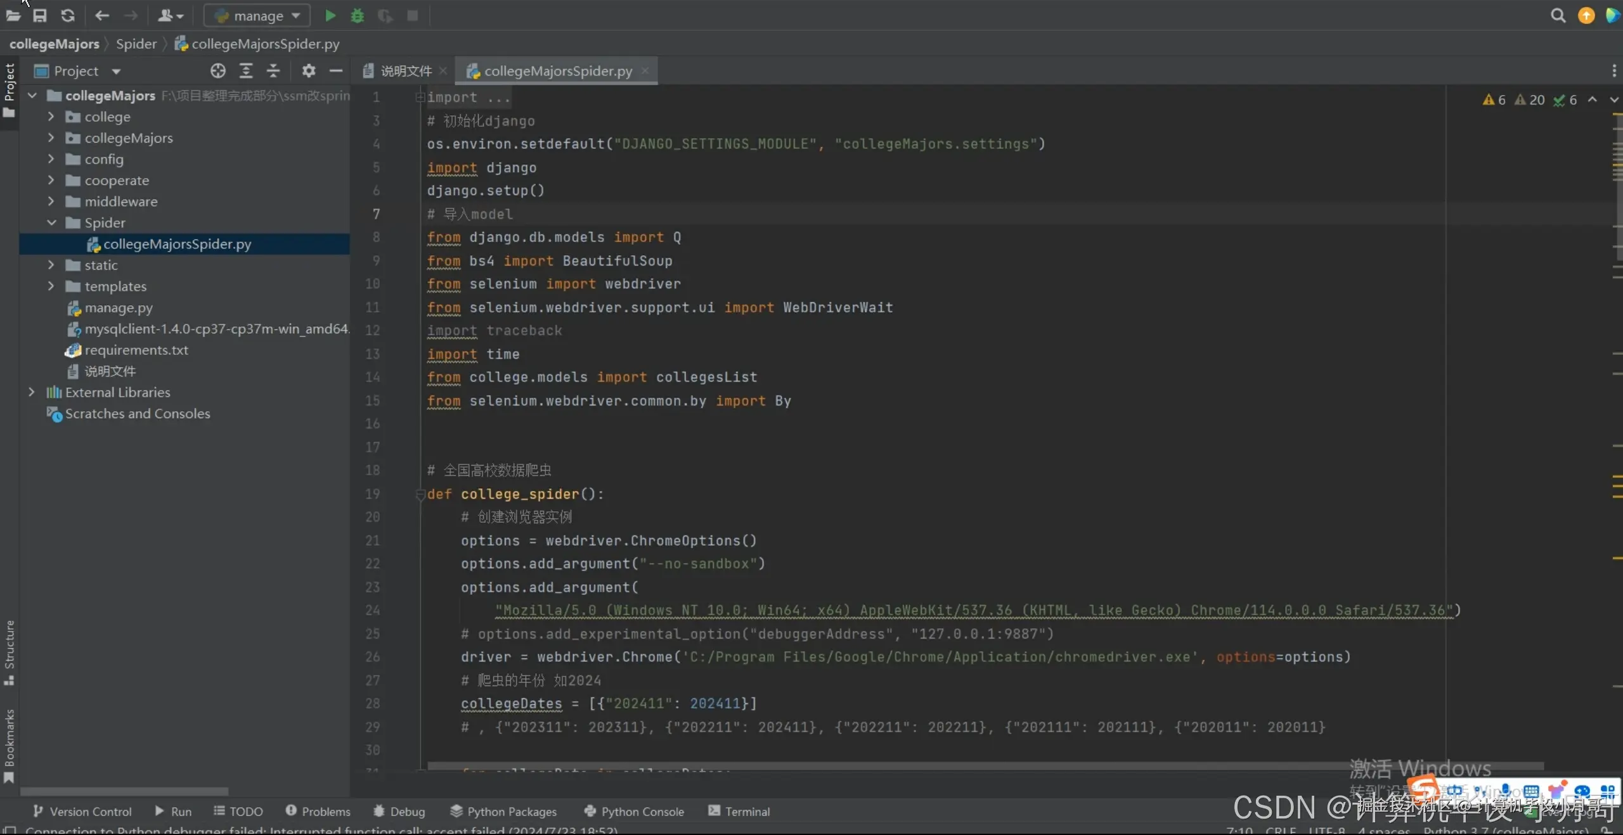Click the green Run button in toolbar
The image size is (1623, 835).
coord(330,16)
